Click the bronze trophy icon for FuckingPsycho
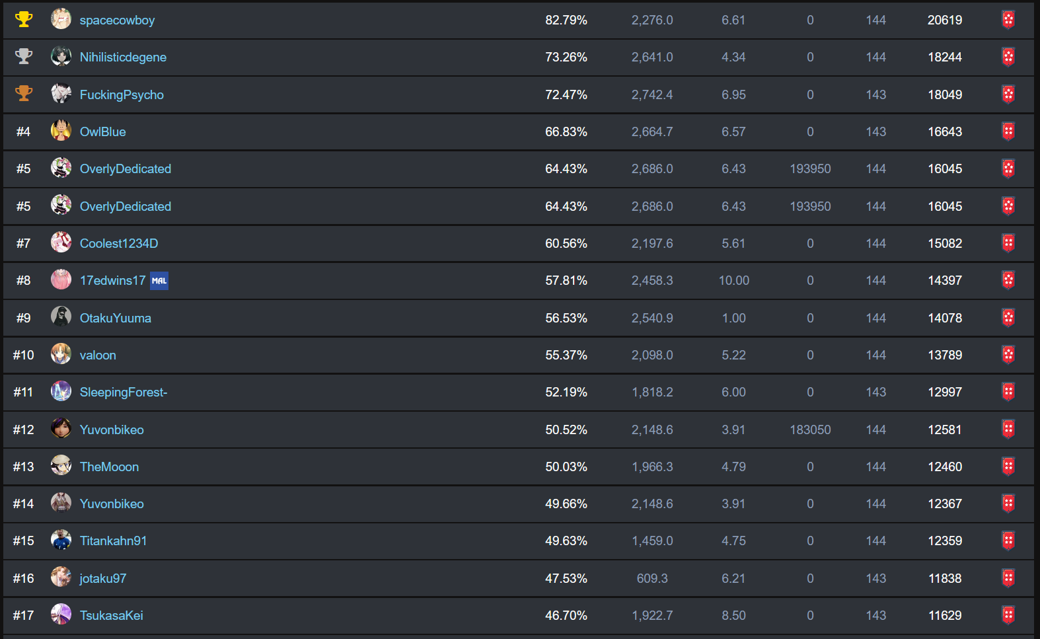The height and width of the screenshot is (639, 1040). click(24, 94)
